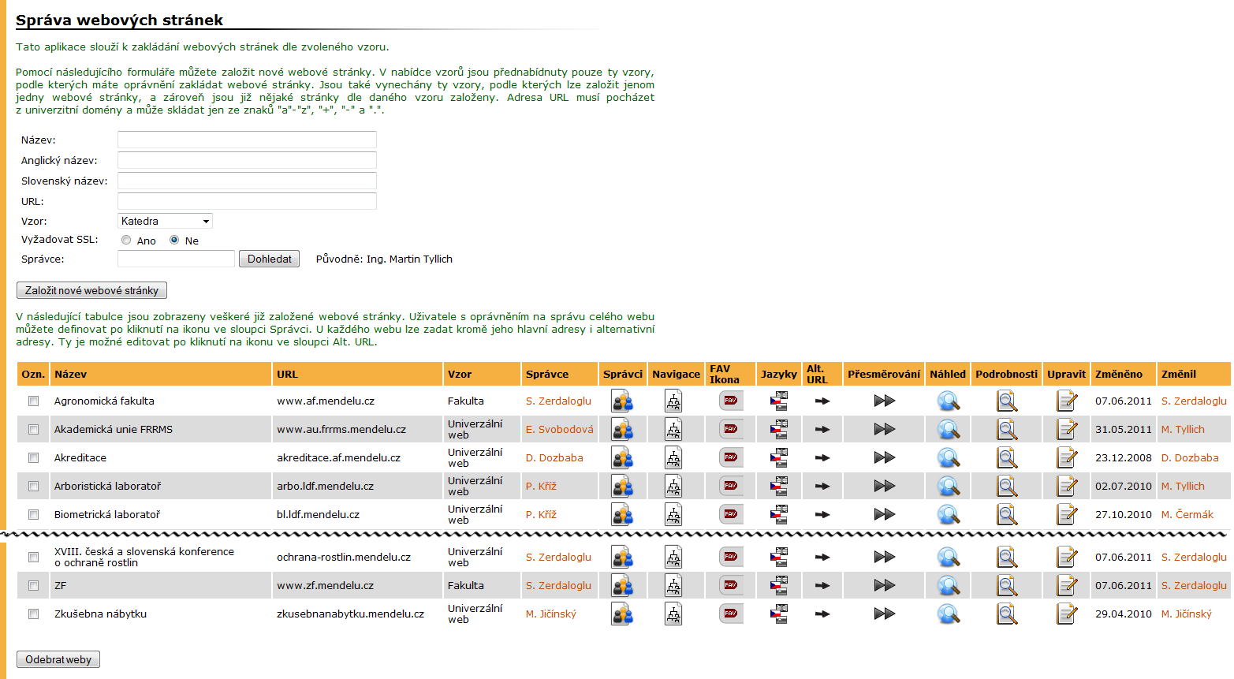The image size is (1234, 679).
Task: Open Přesměrování icon for Agronomická fakulta
Action: click(x=885, y=401)
